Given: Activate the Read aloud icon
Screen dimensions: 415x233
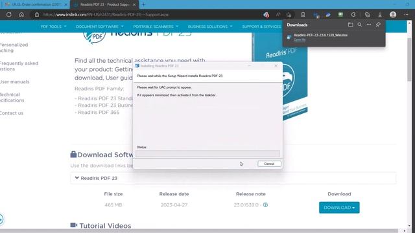Looking at the screenshot, I should coord(278,14).
